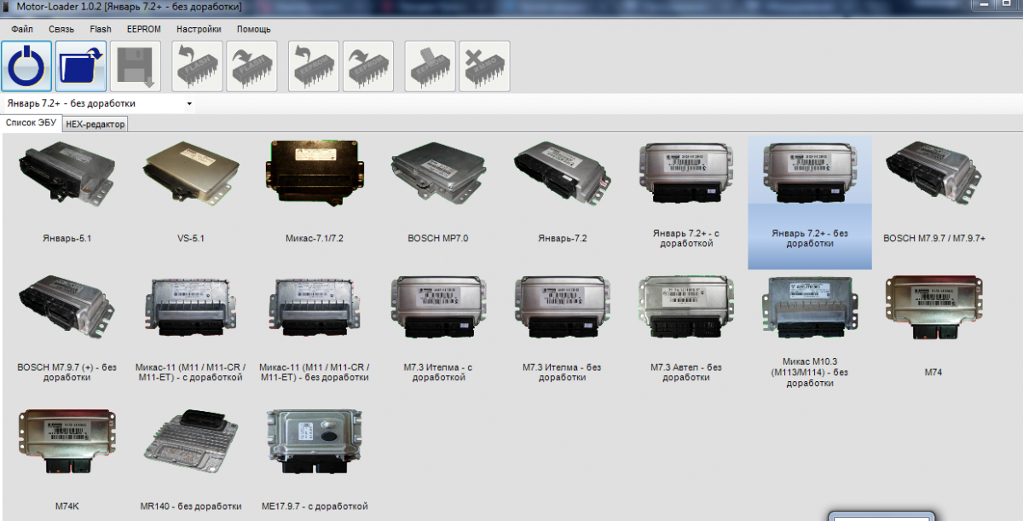Click the open file folder icon
1023x521 pixels.
coord(81,66)
